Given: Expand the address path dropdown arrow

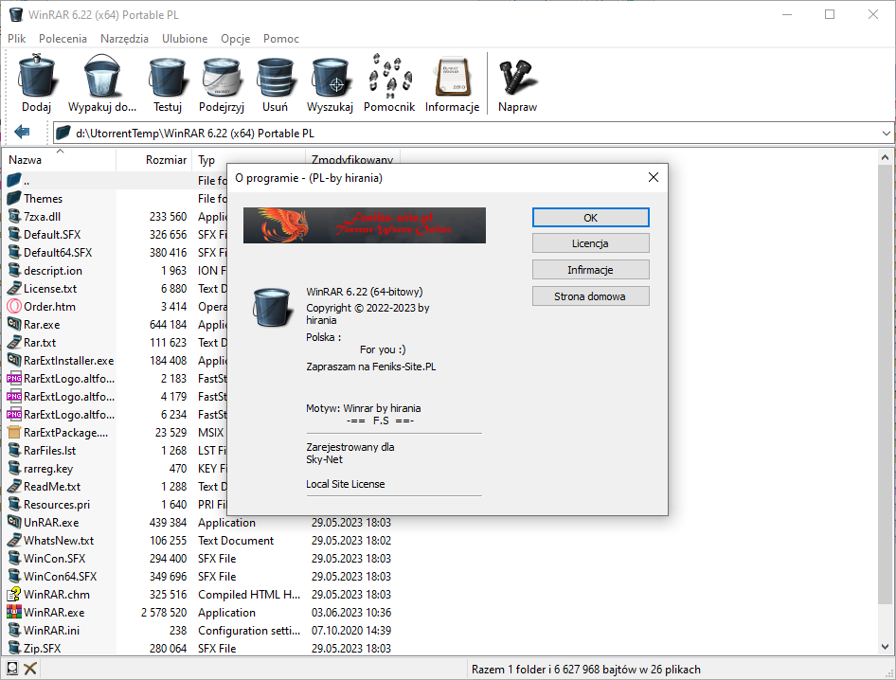Looking at the screenshot, I should 886,134.
